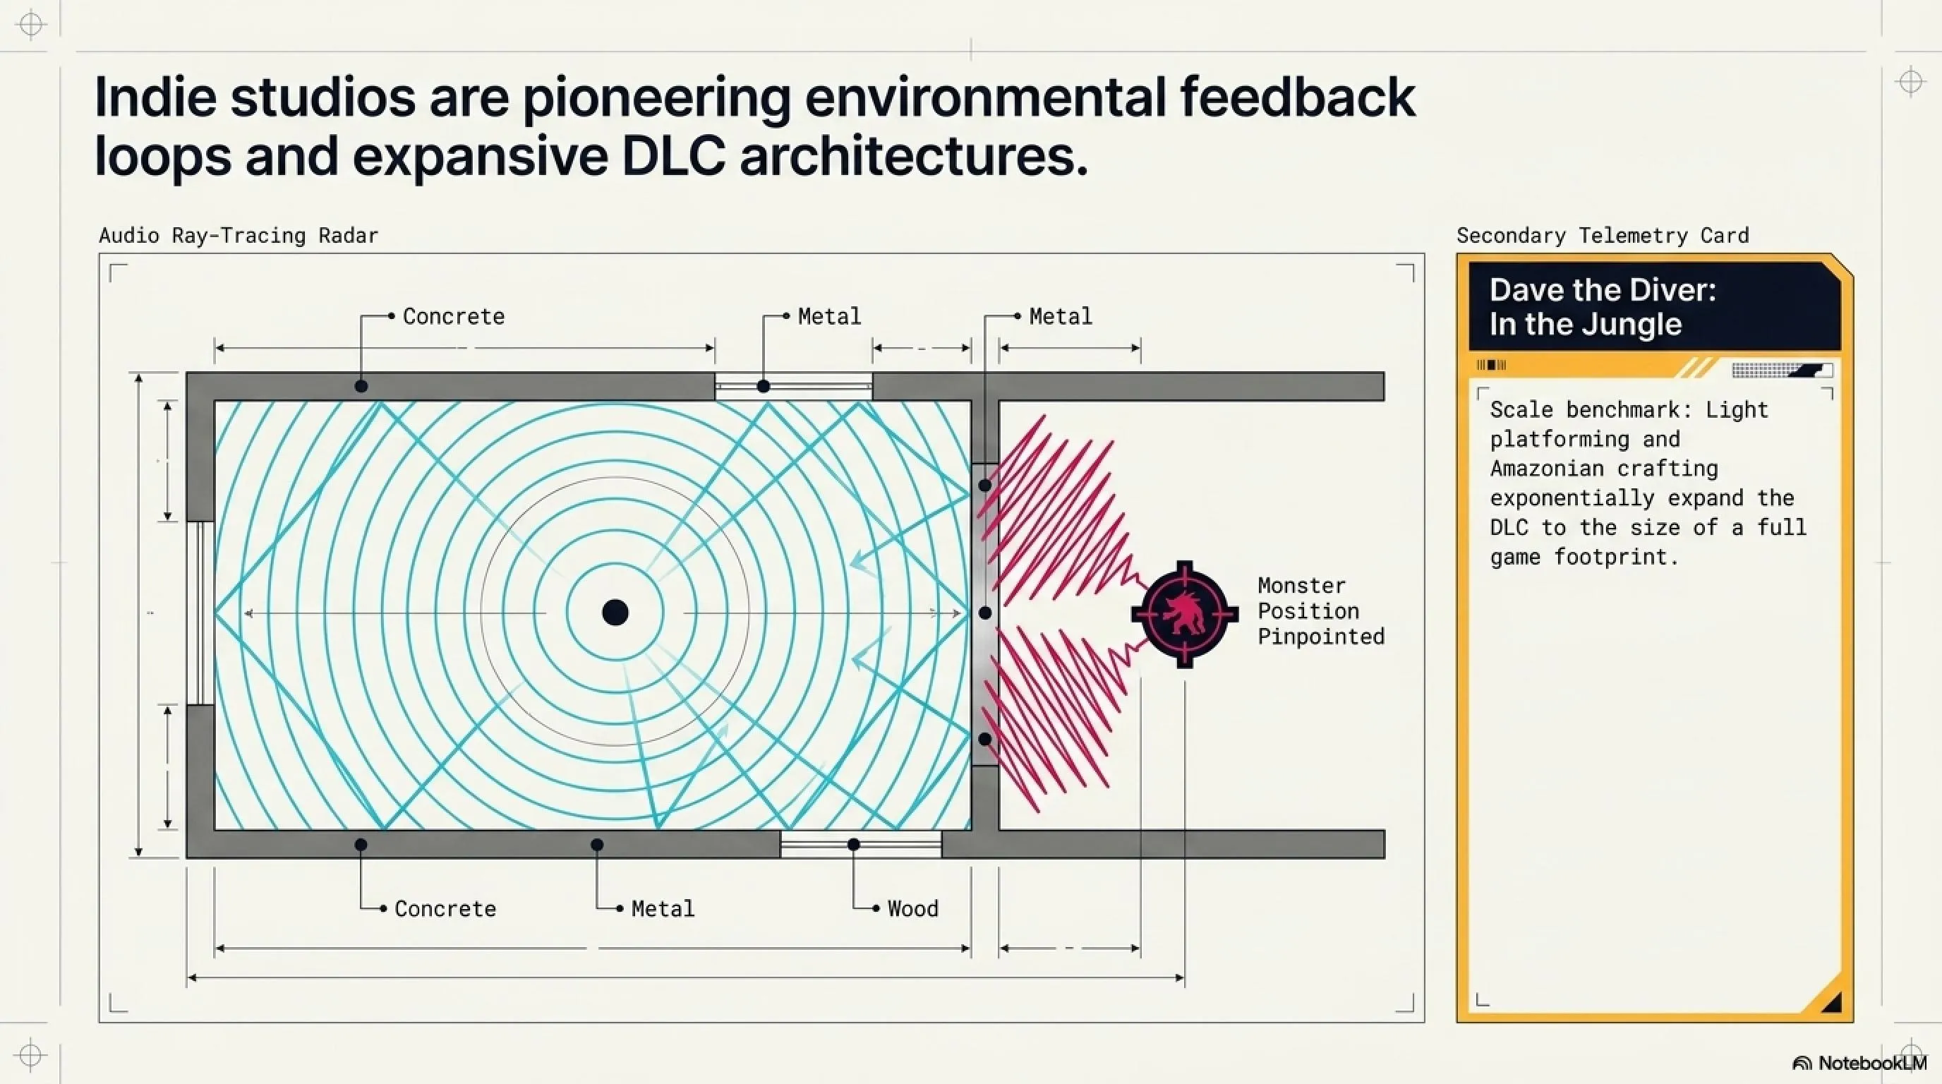This screenshot has width=1942, height=1084.
Task: Click the NotebookLM logo
Action: (1860, 1063)
